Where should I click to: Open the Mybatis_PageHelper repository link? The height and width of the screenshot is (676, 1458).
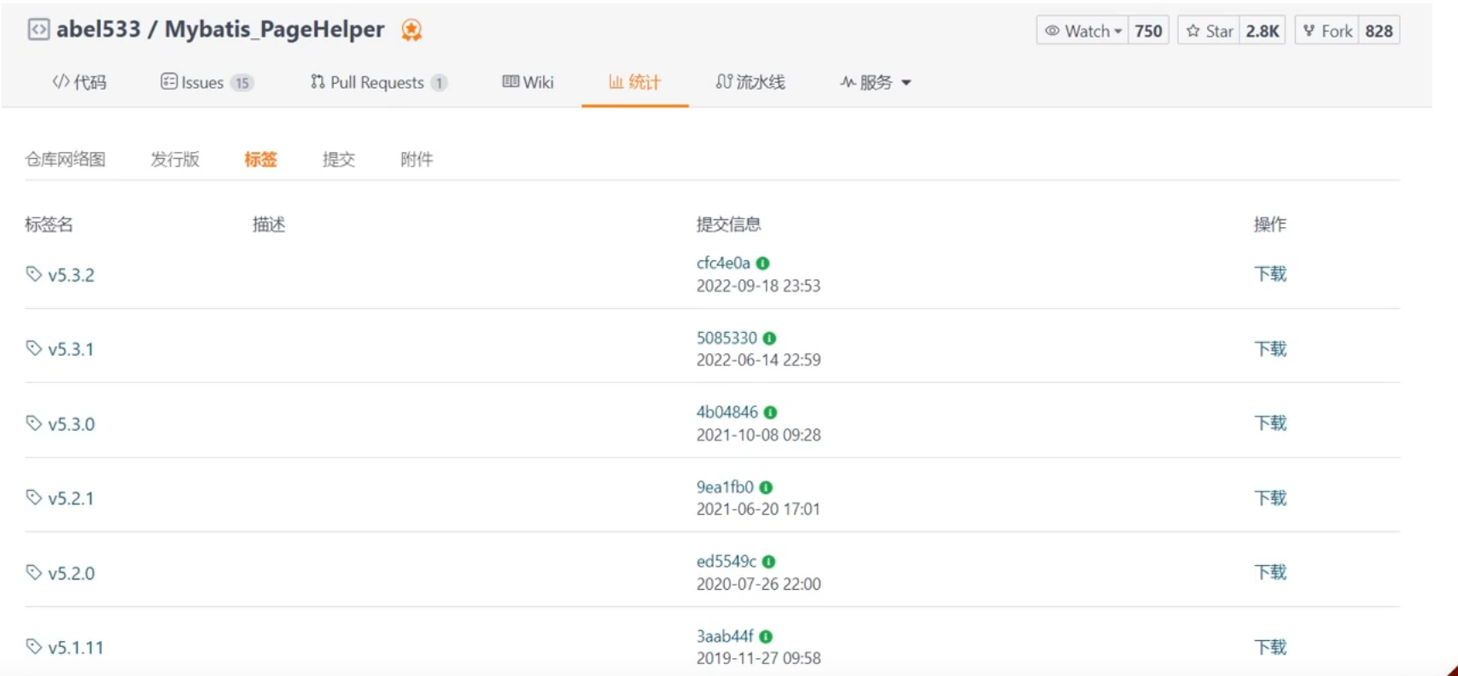(x=274, y=30)
